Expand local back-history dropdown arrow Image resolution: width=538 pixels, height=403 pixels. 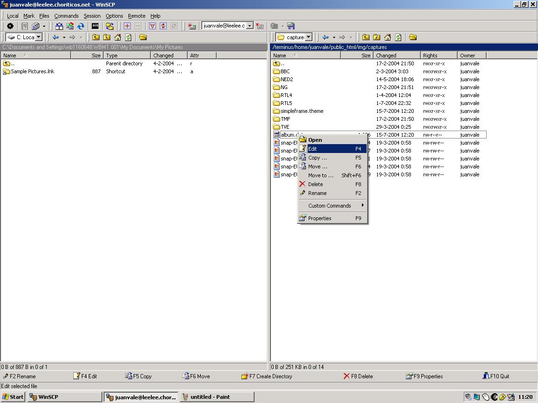click(x=64, y=37)
